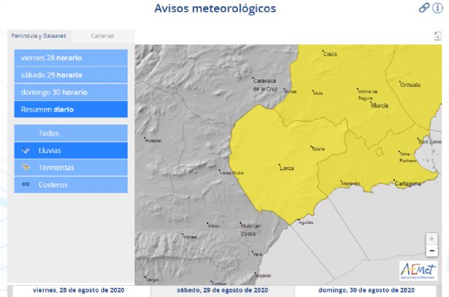Screen dimensions: 449x297
Task: Click the waves icon beside Costeros
Action: (26, 185)
